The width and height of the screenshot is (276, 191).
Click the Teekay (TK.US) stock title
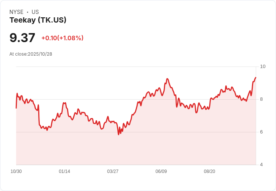(x=38, y=20)
